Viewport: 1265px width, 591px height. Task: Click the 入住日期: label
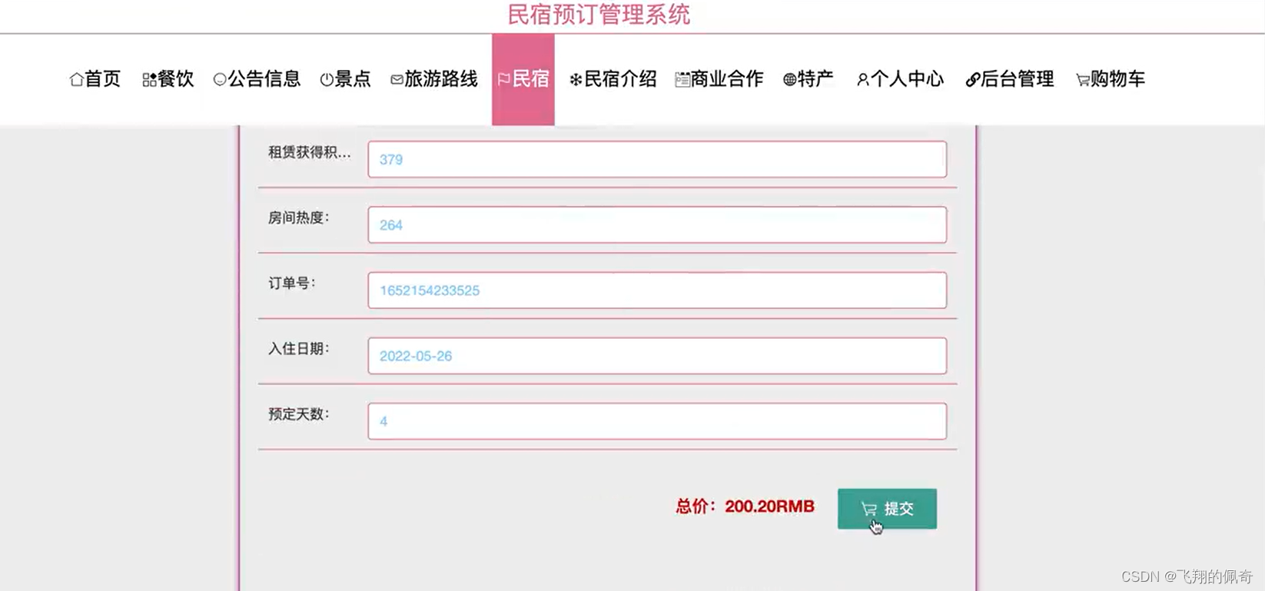[299, 349]
